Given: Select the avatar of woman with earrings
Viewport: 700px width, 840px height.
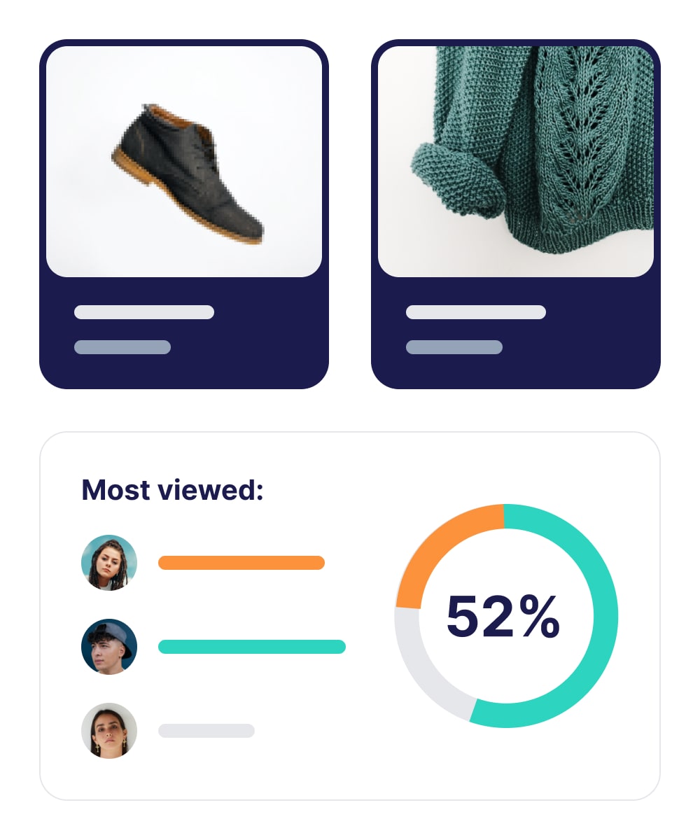Looking at the screenshot, I should pos(109,731).
